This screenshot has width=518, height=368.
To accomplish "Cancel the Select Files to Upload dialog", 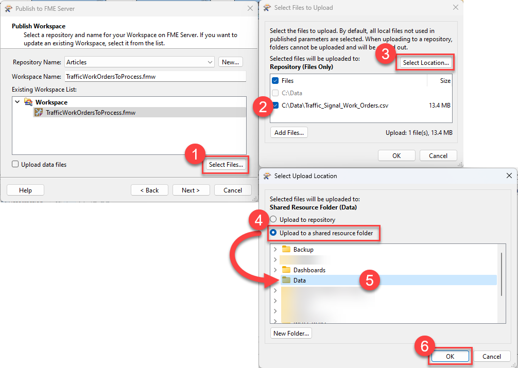I will coord(438,155).
